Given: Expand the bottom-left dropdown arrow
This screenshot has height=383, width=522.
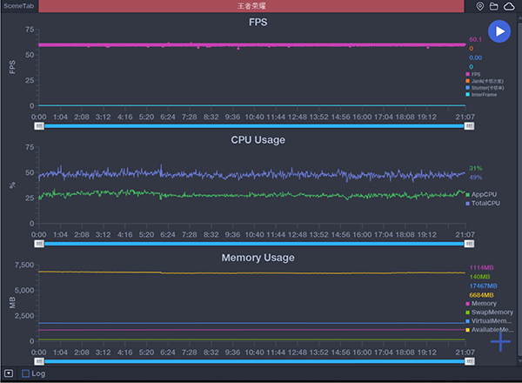Looking at the screenshot, I should pyautogui.click(x=8, y=373).
